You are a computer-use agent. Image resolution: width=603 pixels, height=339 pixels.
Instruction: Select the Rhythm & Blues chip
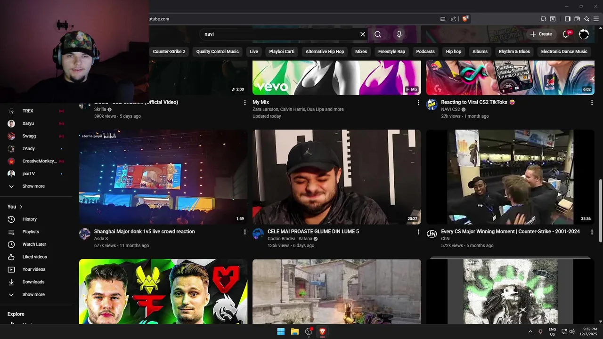[x=514, y=52]
